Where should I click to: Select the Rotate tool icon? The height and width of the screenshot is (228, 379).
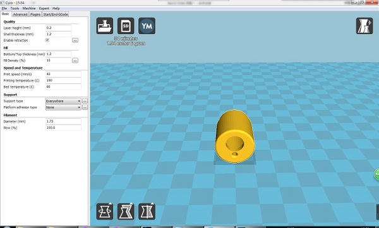105,212
